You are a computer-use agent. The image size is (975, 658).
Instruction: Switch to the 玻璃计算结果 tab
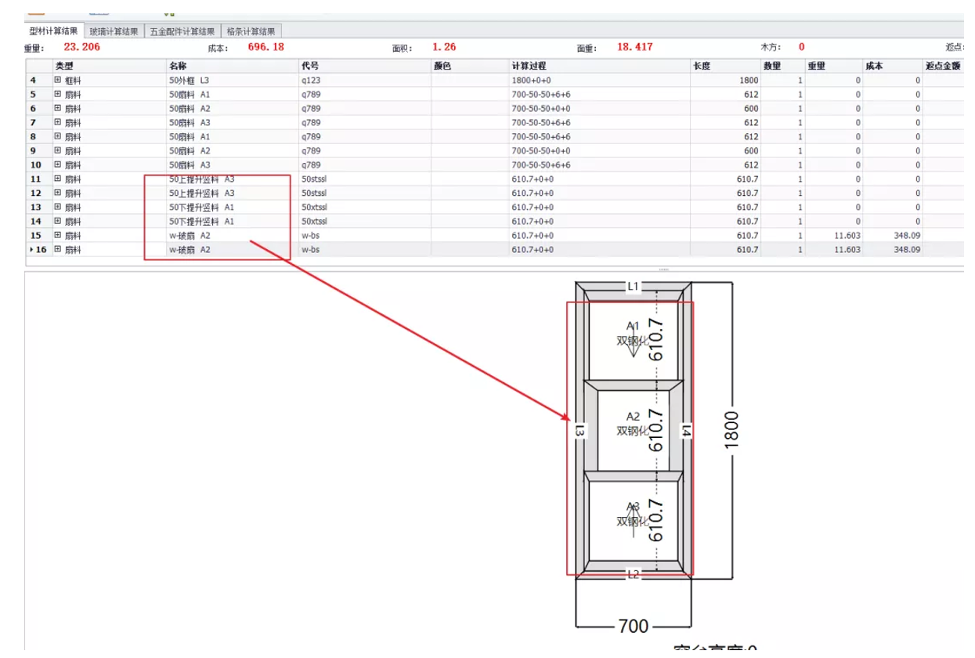(113, 31)
